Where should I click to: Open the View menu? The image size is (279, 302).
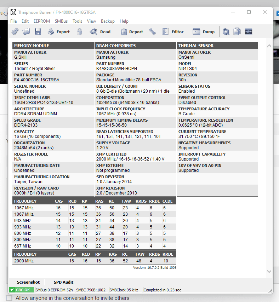[x=91, y=21]
